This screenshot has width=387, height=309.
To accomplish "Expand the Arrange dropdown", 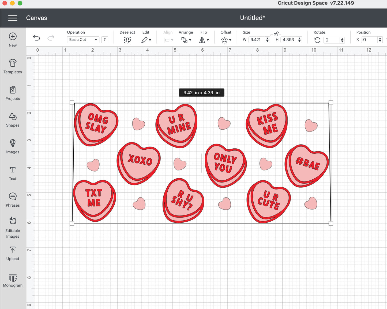I will coord(186,40).
